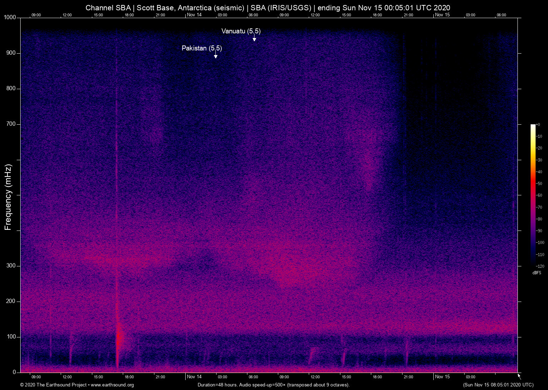Click the Nov 14 date marker on top axis
This screenshot has width=548, height=390.
tap(194, 15)
